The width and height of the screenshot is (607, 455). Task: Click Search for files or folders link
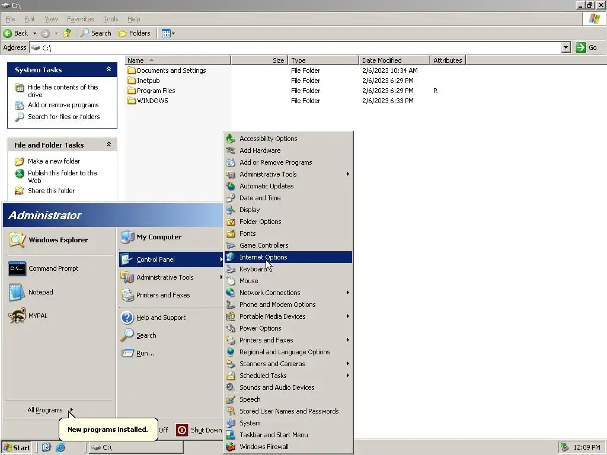[x=64, y=117]
